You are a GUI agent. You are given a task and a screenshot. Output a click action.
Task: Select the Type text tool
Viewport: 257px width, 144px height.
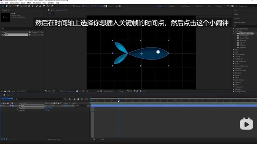coord(32,6)
